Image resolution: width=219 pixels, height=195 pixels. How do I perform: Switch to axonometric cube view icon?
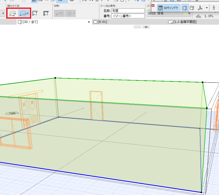pyautogui.click(x=192, y=8)
